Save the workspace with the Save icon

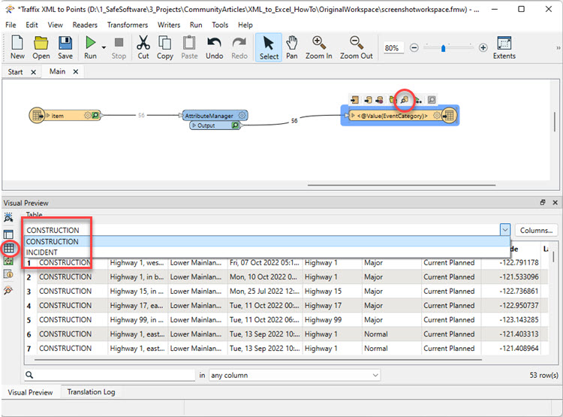65,47
